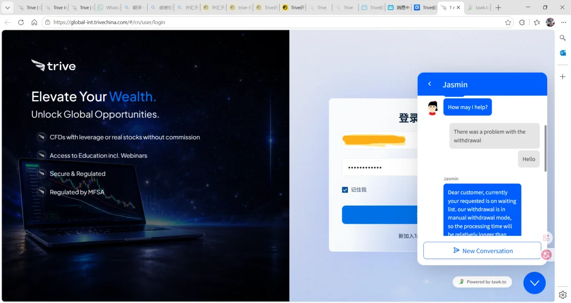Open Outlook icon in browser sidebar
The image size is (571, 303).
click(562, 53)
